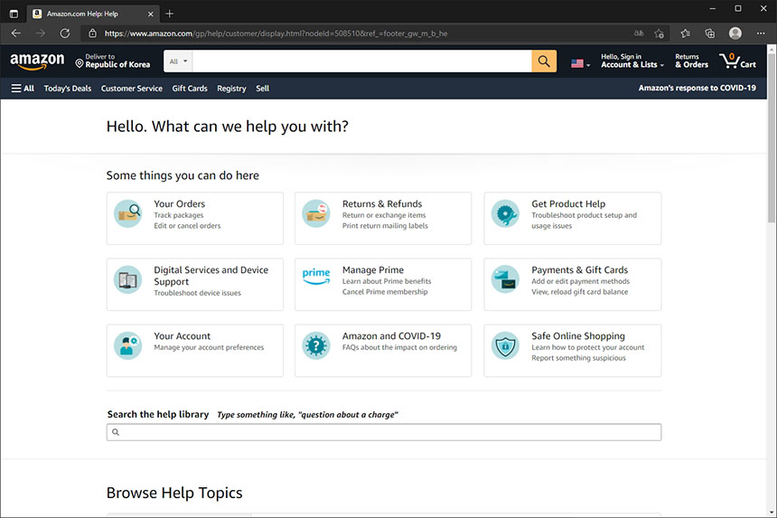
Task: Click the Amazon logo
Action: (37, 61)
